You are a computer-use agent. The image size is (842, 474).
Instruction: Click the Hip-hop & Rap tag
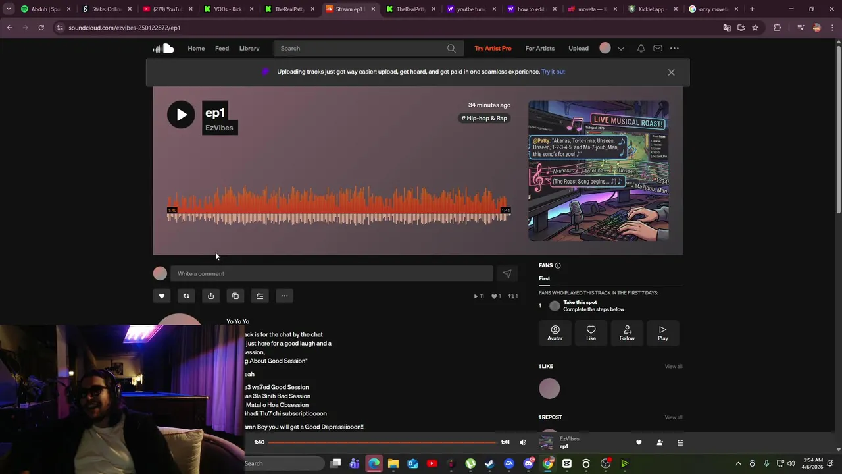[484, 118]
